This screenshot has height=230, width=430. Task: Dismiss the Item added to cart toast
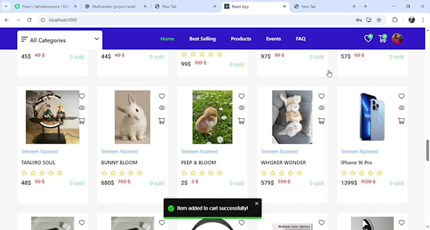(256, 203)
